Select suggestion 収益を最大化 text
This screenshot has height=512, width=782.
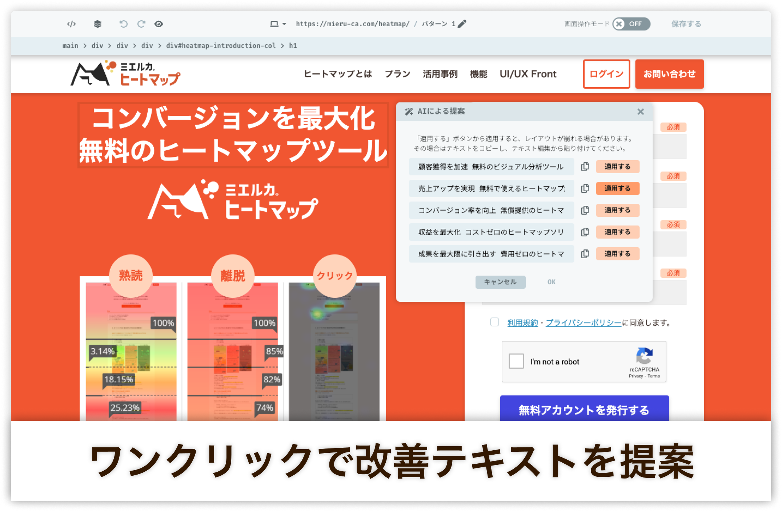coord(491,232)
